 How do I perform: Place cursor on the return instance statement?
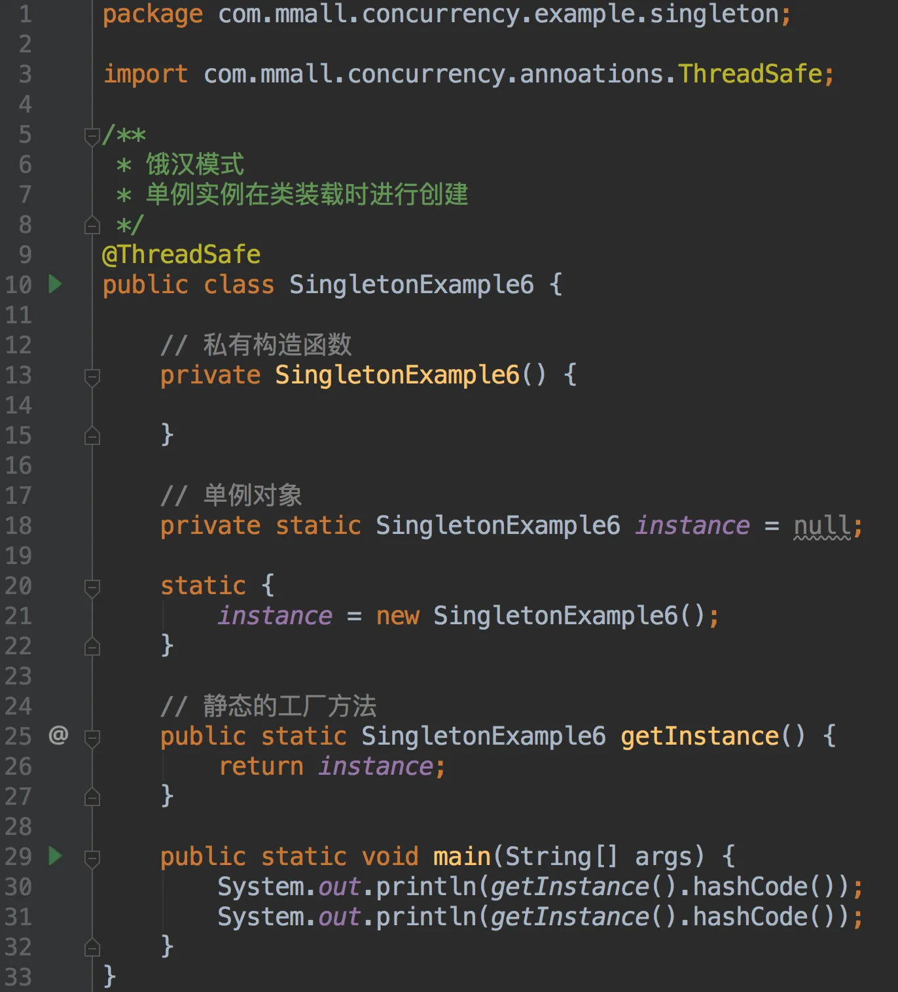point(332,766)
